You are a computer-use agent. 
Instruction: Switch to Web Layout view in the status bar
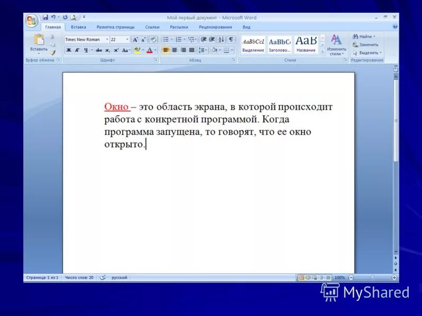pyautogui.click(x=314, y=278)
